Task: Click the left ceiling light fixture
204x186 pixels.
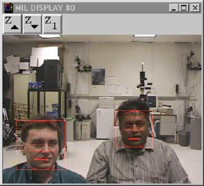Action: coord(50,36)
